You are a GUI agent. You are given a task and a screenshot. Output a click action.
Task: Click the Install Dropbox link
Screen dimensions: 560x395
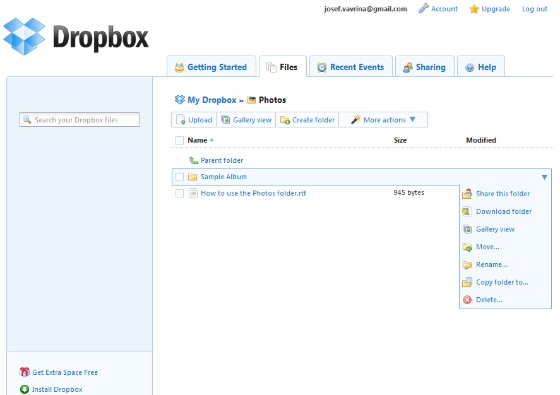(57, 389)
